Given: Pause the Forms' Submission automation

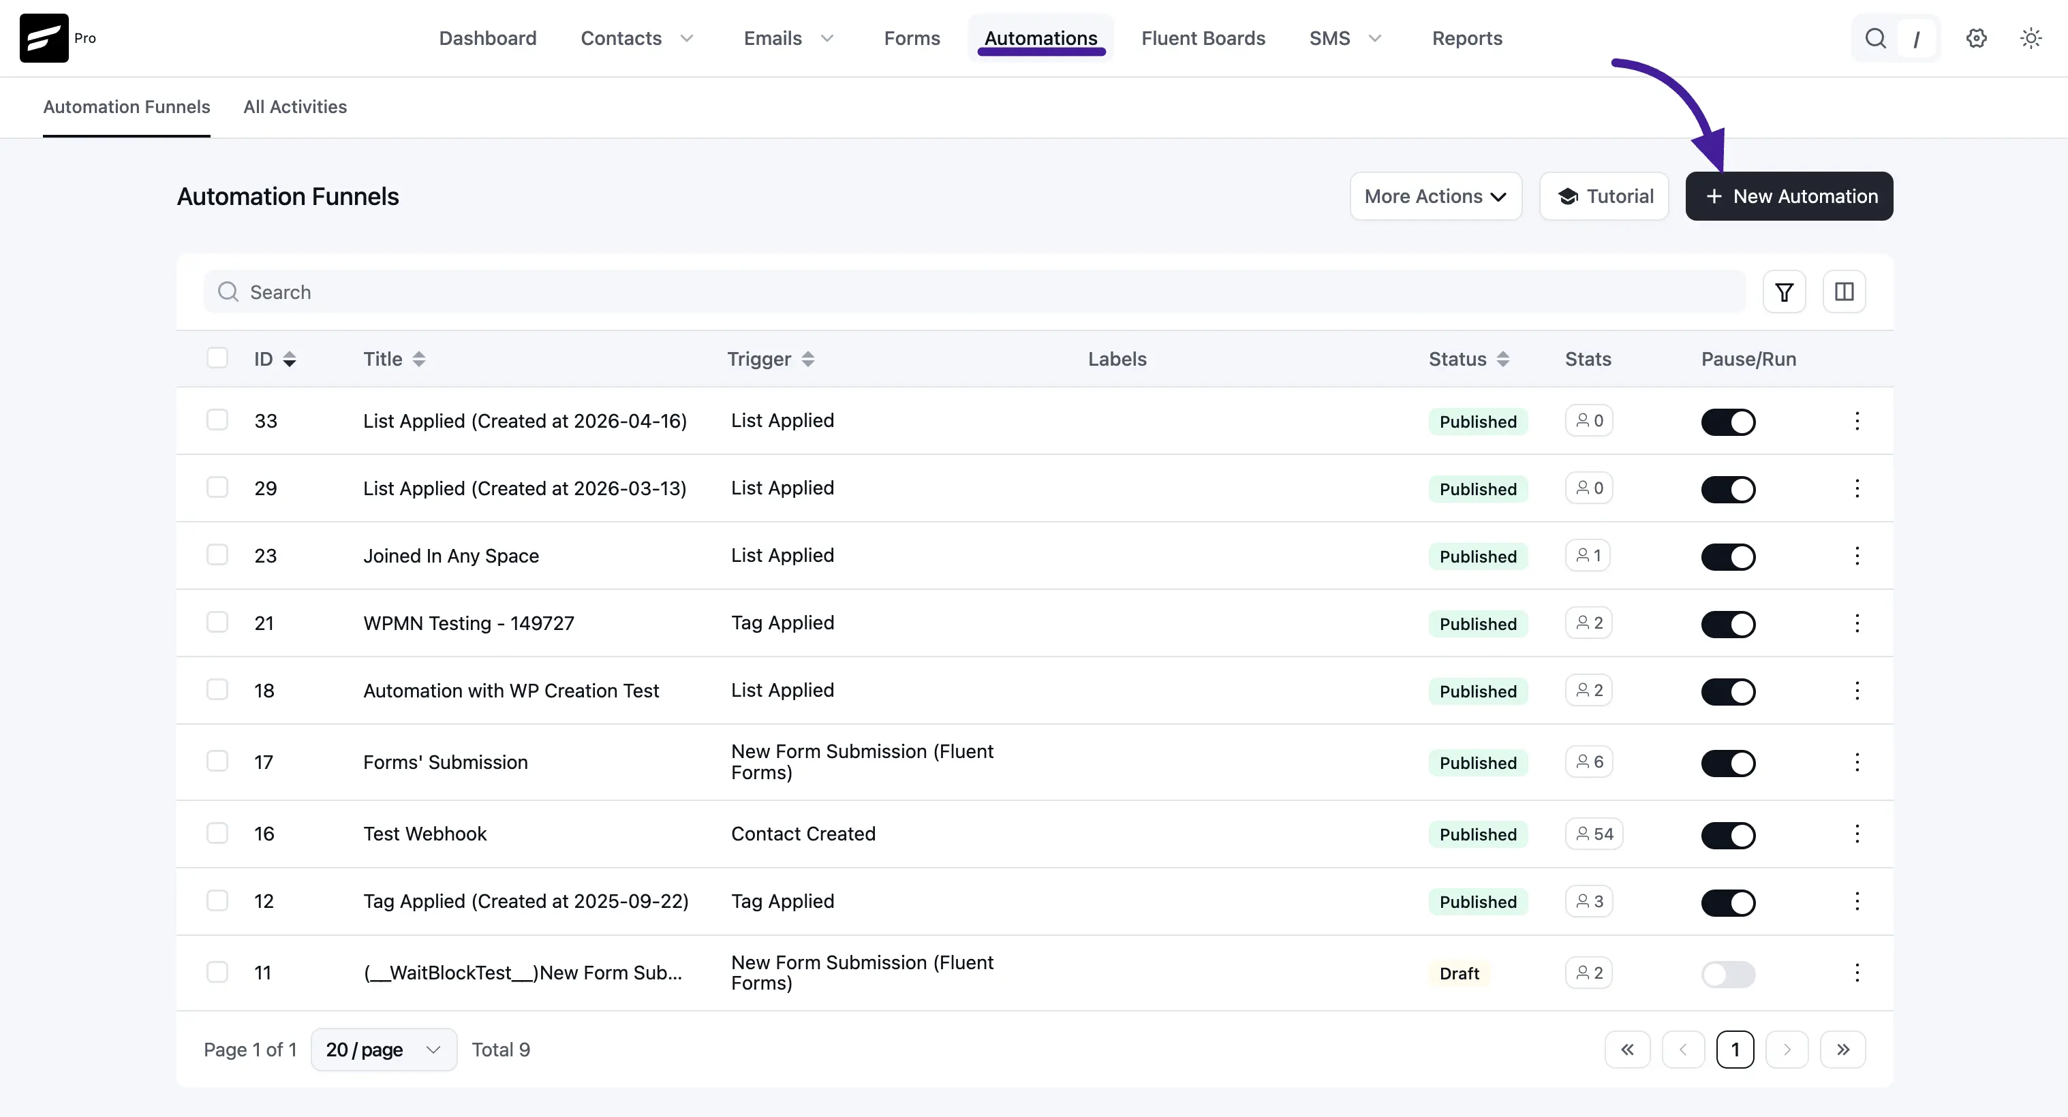Looking at the screenshot, I should click(1729, 763).
